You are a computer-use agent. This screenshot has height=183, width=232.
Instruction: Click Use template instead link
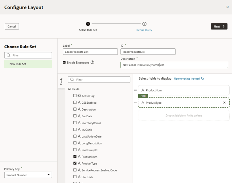187,78
